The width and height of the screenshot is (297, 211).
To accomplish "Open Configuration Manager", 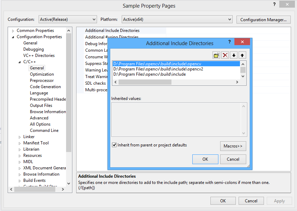I will (263, 19).
